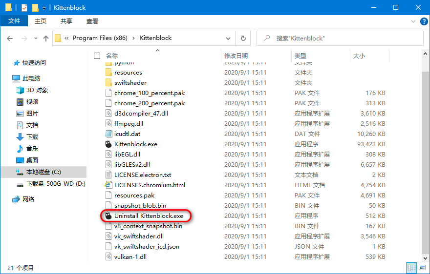The width and height of the screenshot is (430, 274).
Task: Go up one folder level
Action: pos(46,39)
